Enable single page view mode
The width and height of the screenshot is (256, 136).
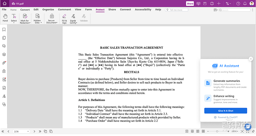click(187, 131)
